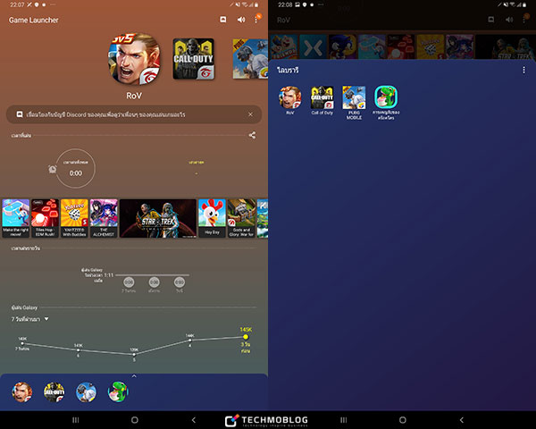Tap the second 0:00 daily play marker
Viewport: 536px width, 429px height.
(155, 282)
